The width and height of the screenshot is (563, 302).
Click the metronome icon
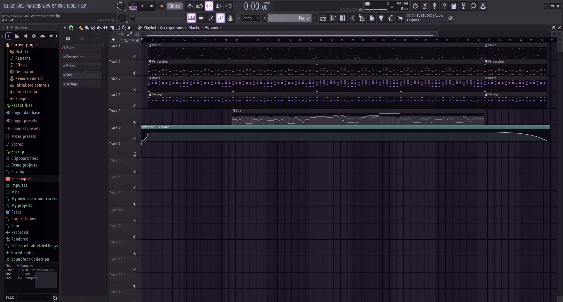coord(190,6)
